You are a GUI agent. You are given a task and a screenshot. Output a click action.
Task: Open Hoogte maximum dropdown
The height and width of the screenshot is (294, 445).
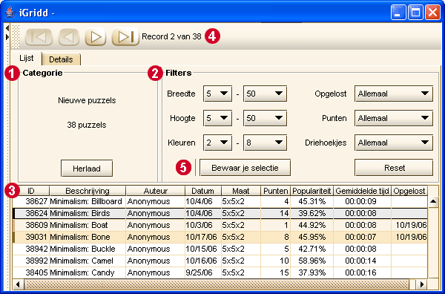click(265, 118)
